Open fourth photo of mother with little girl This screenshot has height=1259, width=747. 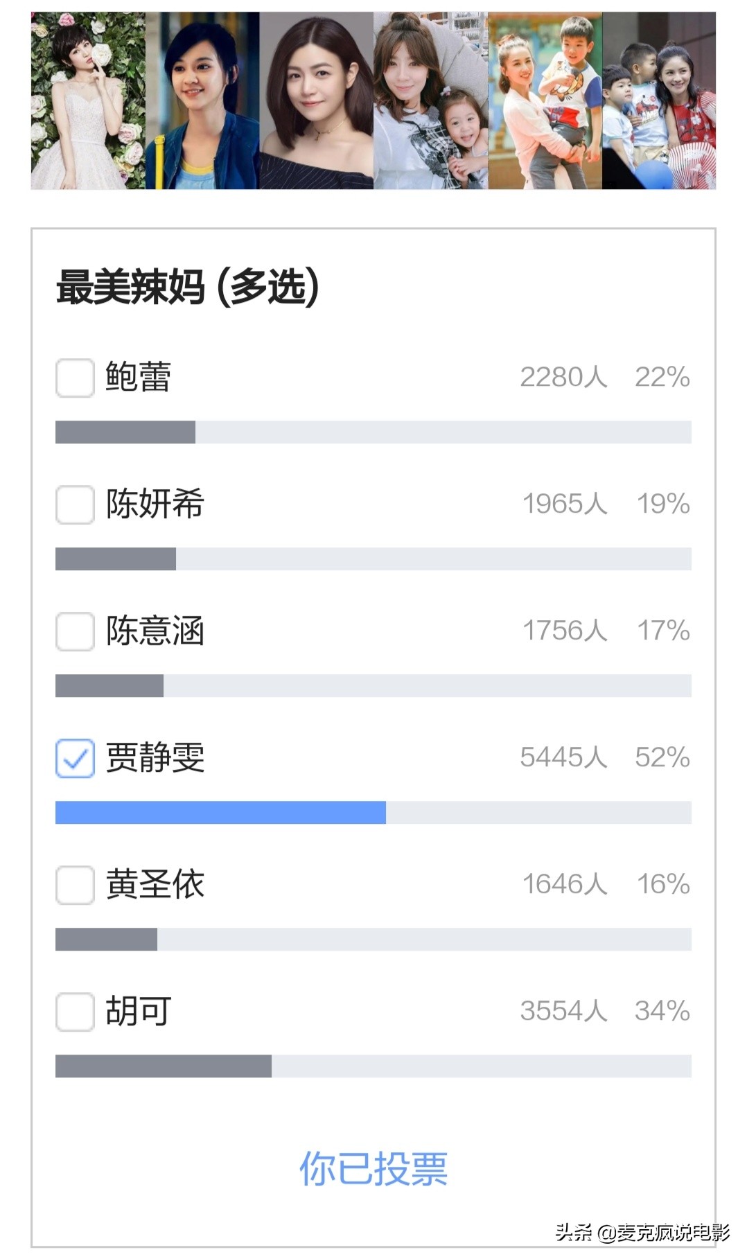click(430, 100)
